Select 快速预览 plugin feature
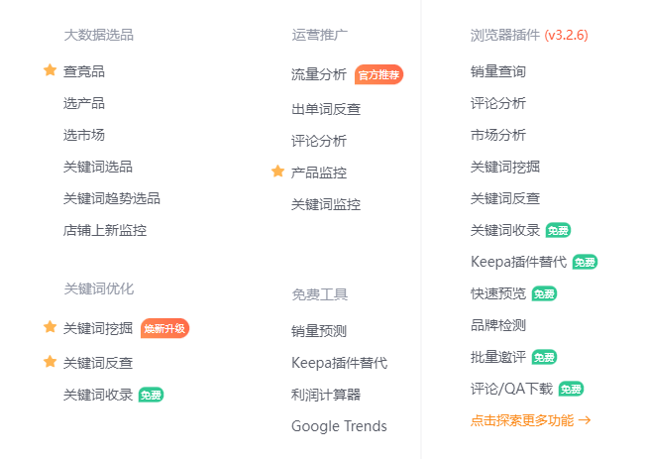Screen dimensions: 645x459 tap(498, 293)
